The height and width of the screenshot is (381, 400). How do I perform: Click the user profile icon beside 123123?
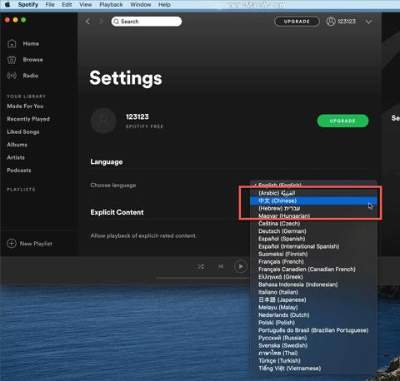tap(331, 22)
